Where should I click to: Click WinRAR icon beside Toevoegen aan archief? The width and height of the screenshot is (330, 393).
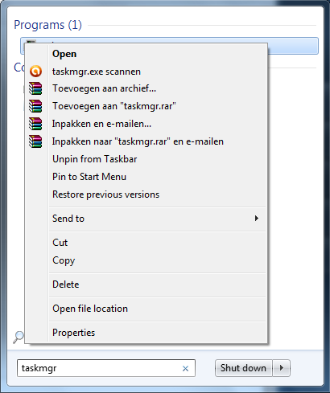[35, 88]
